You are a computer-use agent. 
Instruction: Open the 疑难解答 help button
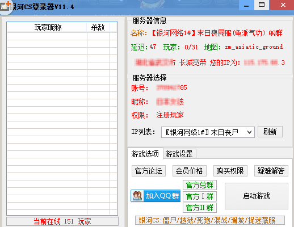coord(271,171)
